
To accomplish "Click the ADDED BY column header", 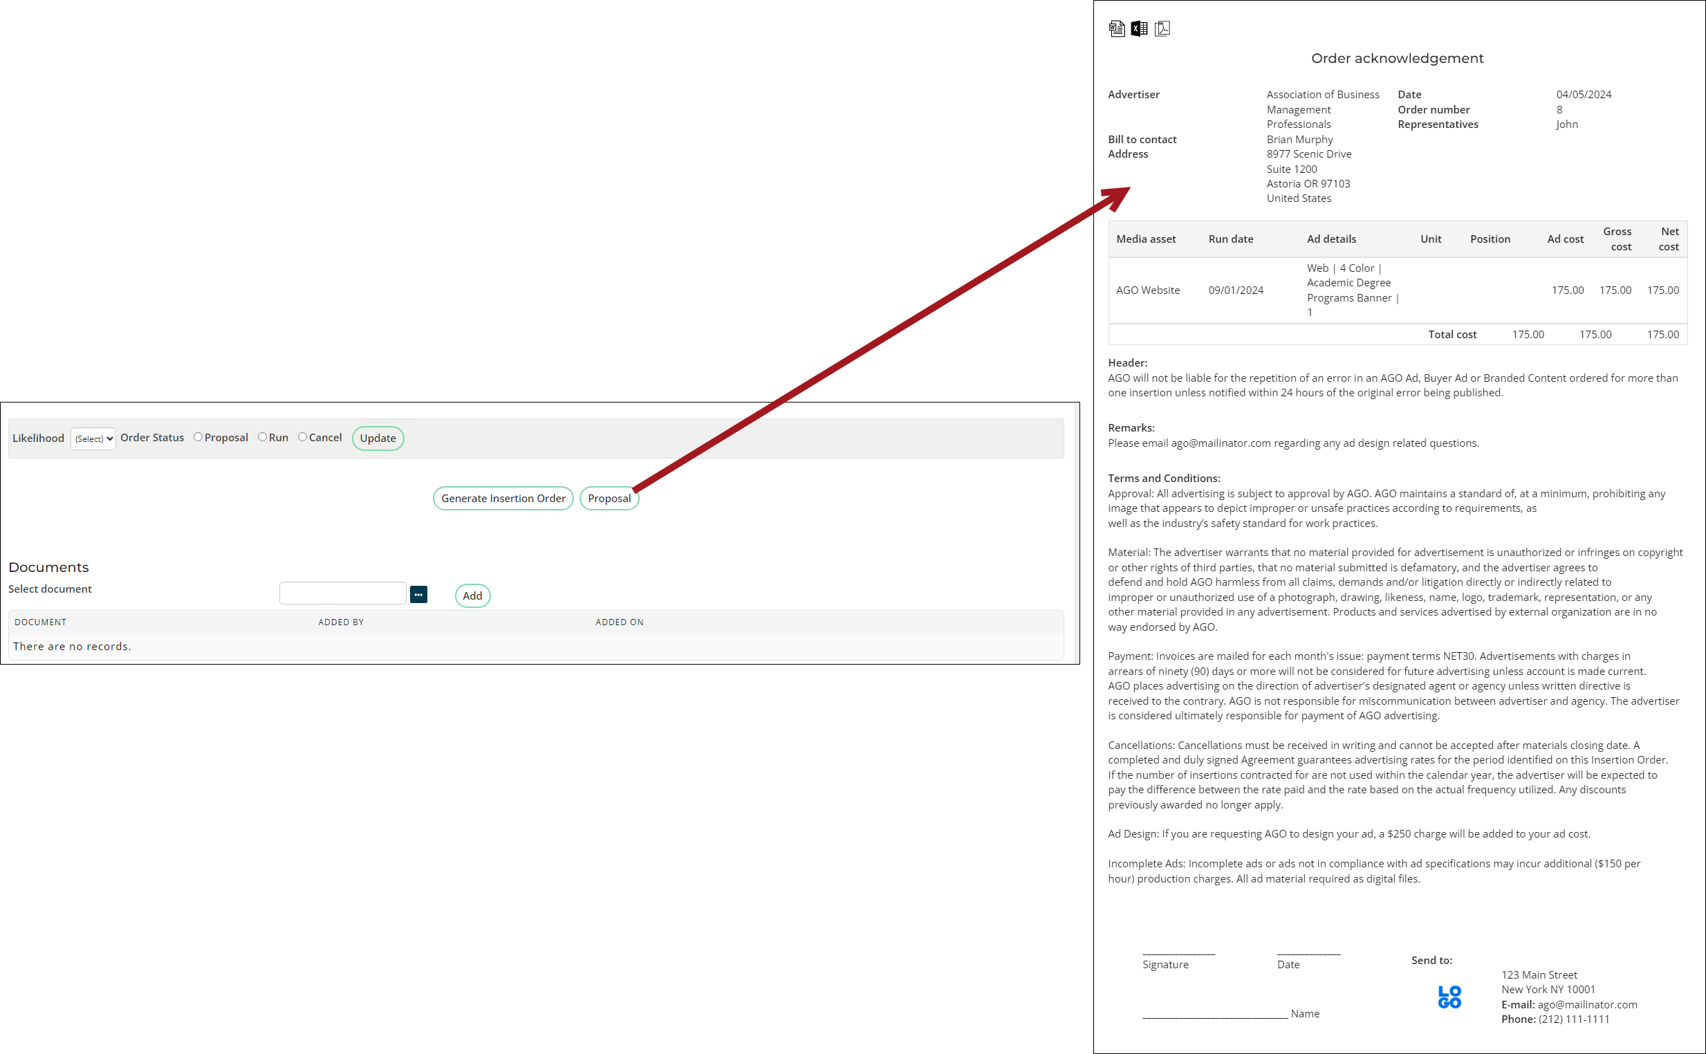I will 341,622.
